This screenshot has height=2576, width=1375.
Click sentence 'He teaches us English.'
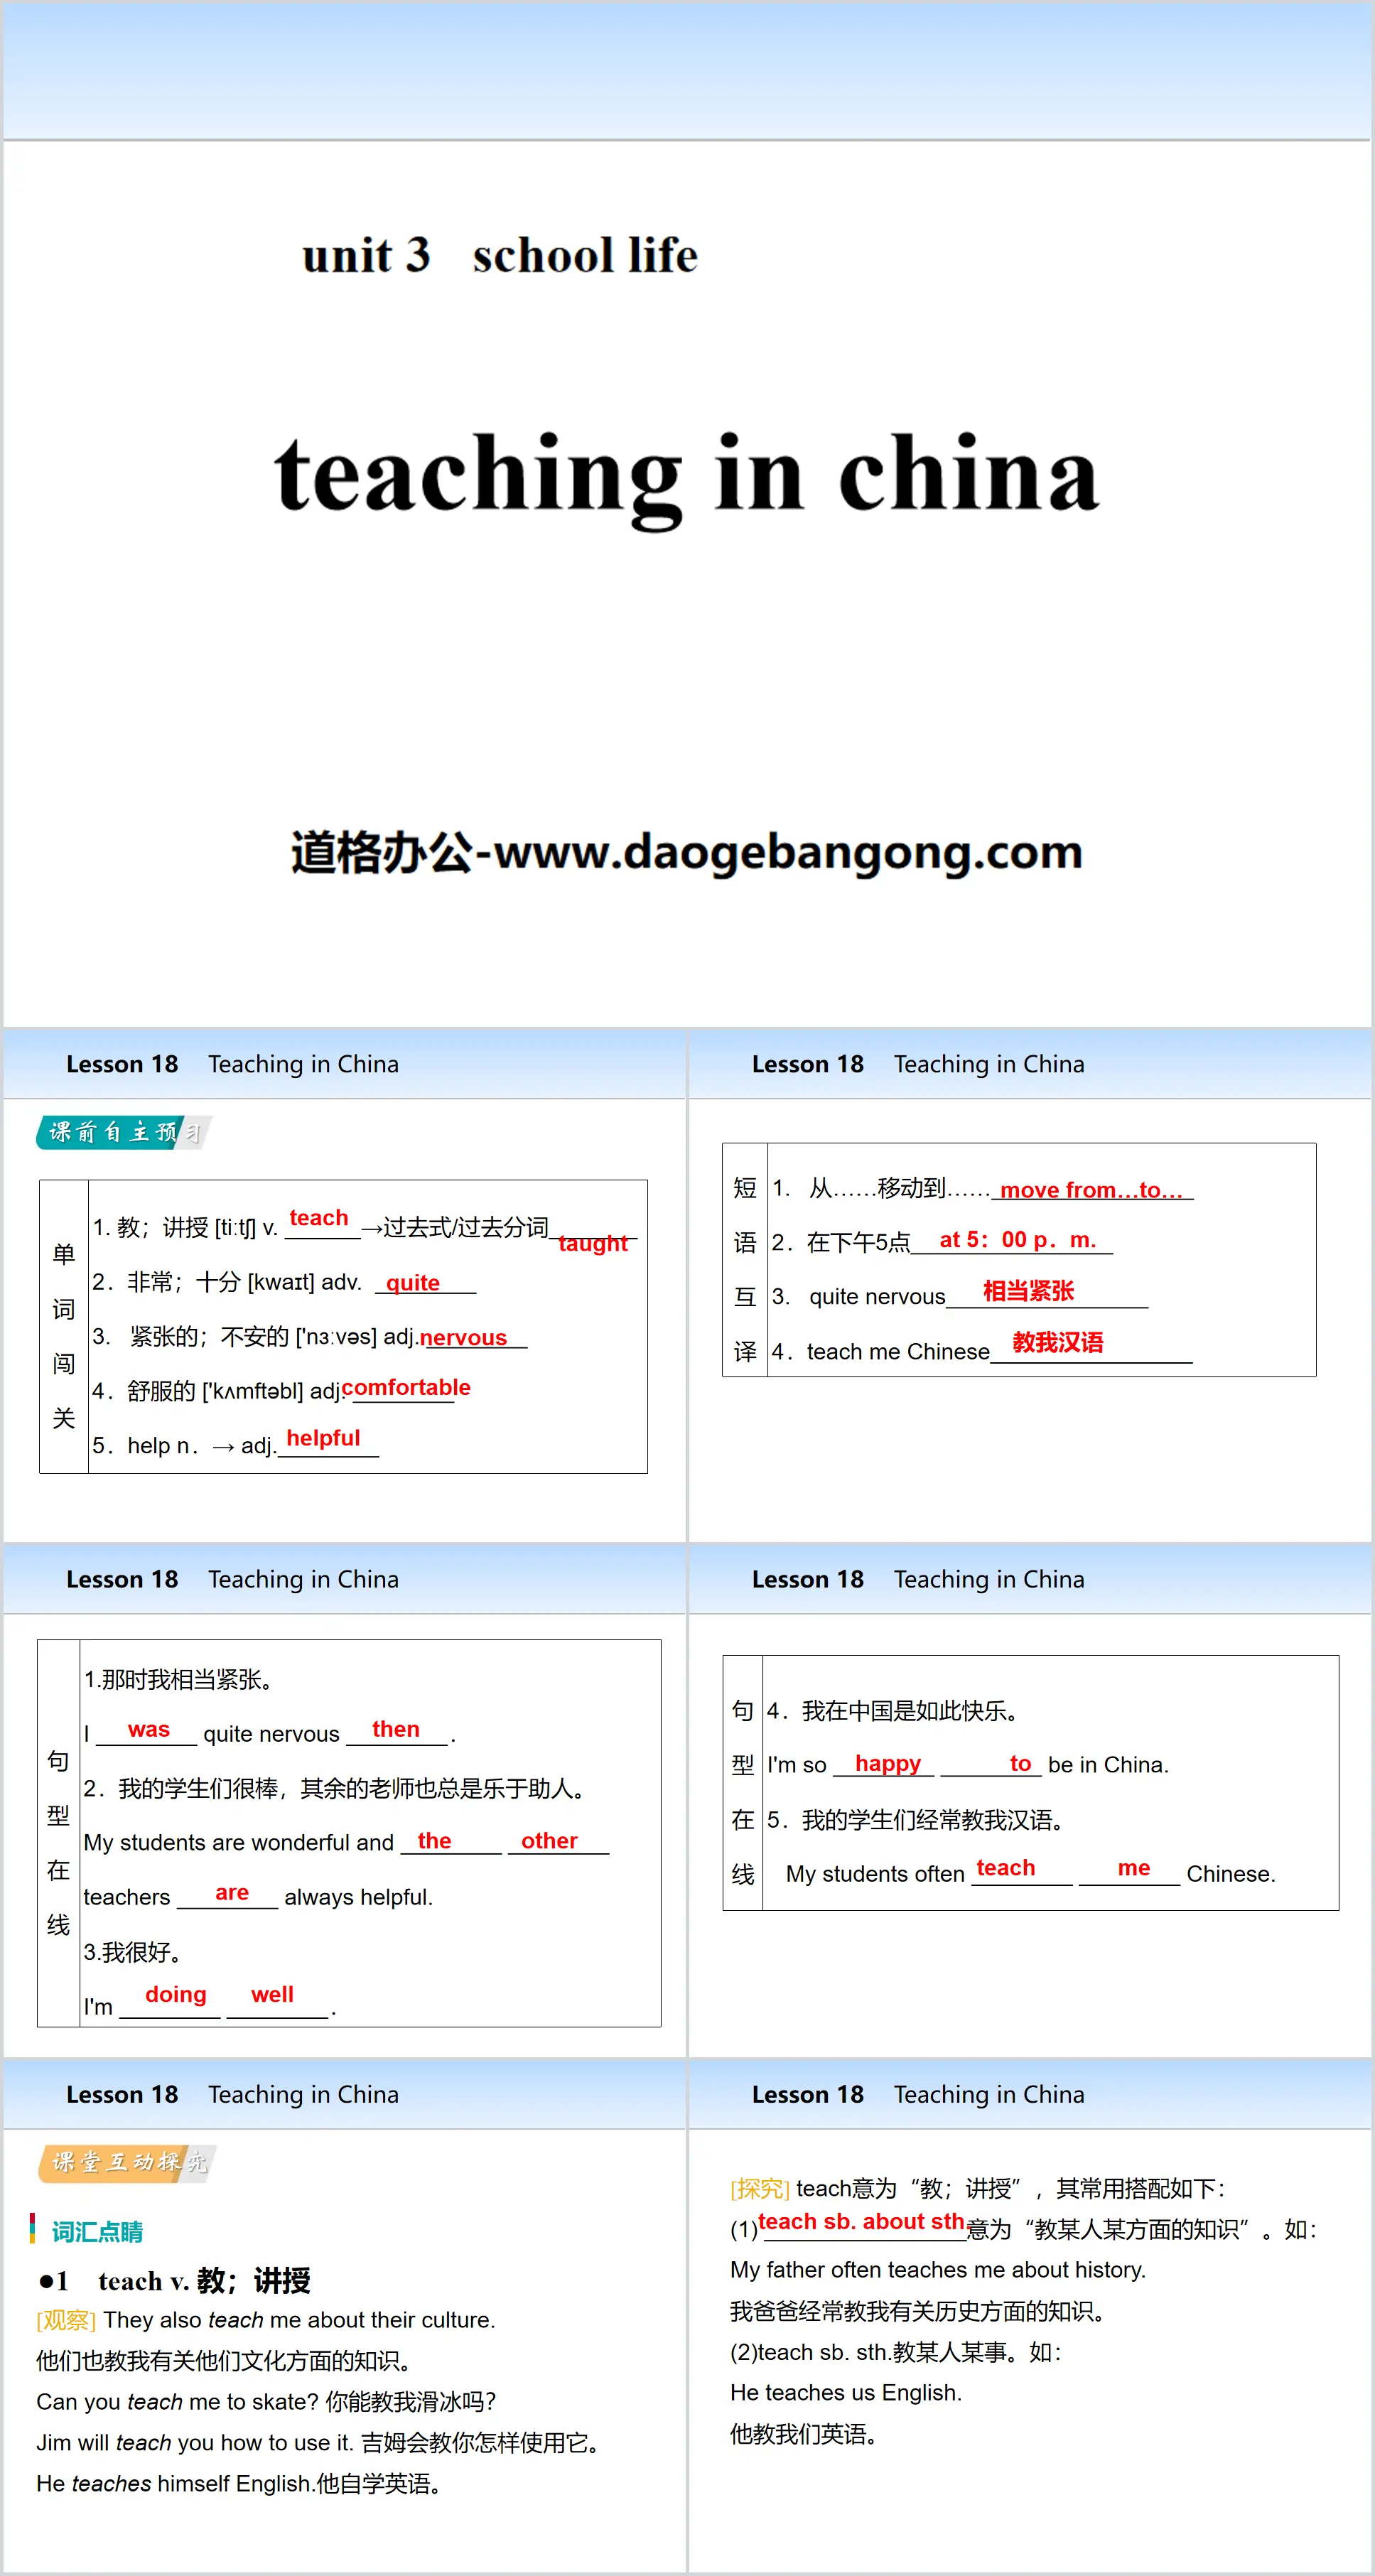click(846, 2393)
